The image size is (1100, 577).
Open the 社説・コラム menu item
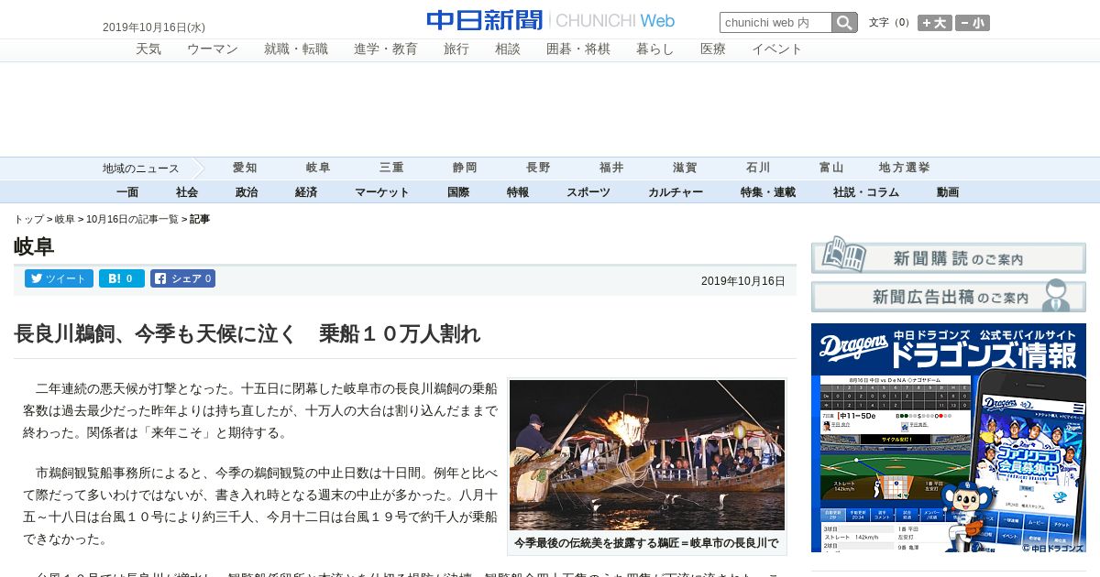pyautogui.click(x=866, y=192)
